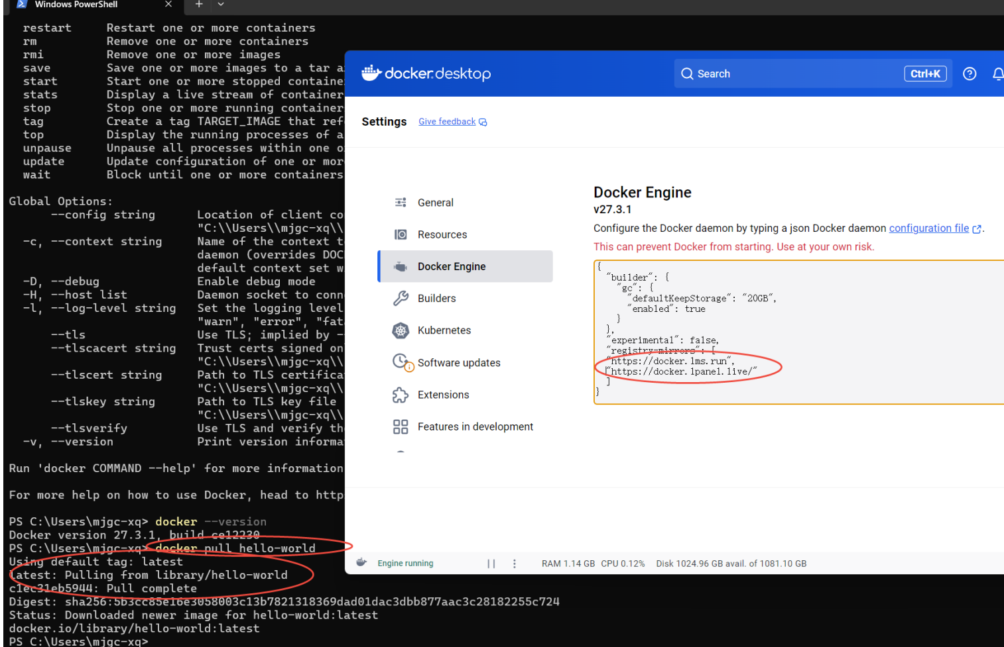Viewport: 1004px width, 647px height.
Task: Click Engine running status text
Action: pyautogui.click(x=405, y=564)
